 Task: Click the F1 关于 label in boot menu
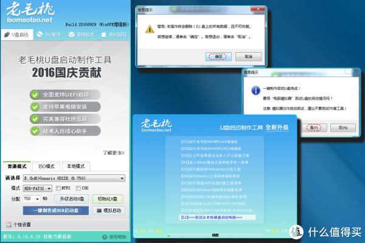(140, 231)
